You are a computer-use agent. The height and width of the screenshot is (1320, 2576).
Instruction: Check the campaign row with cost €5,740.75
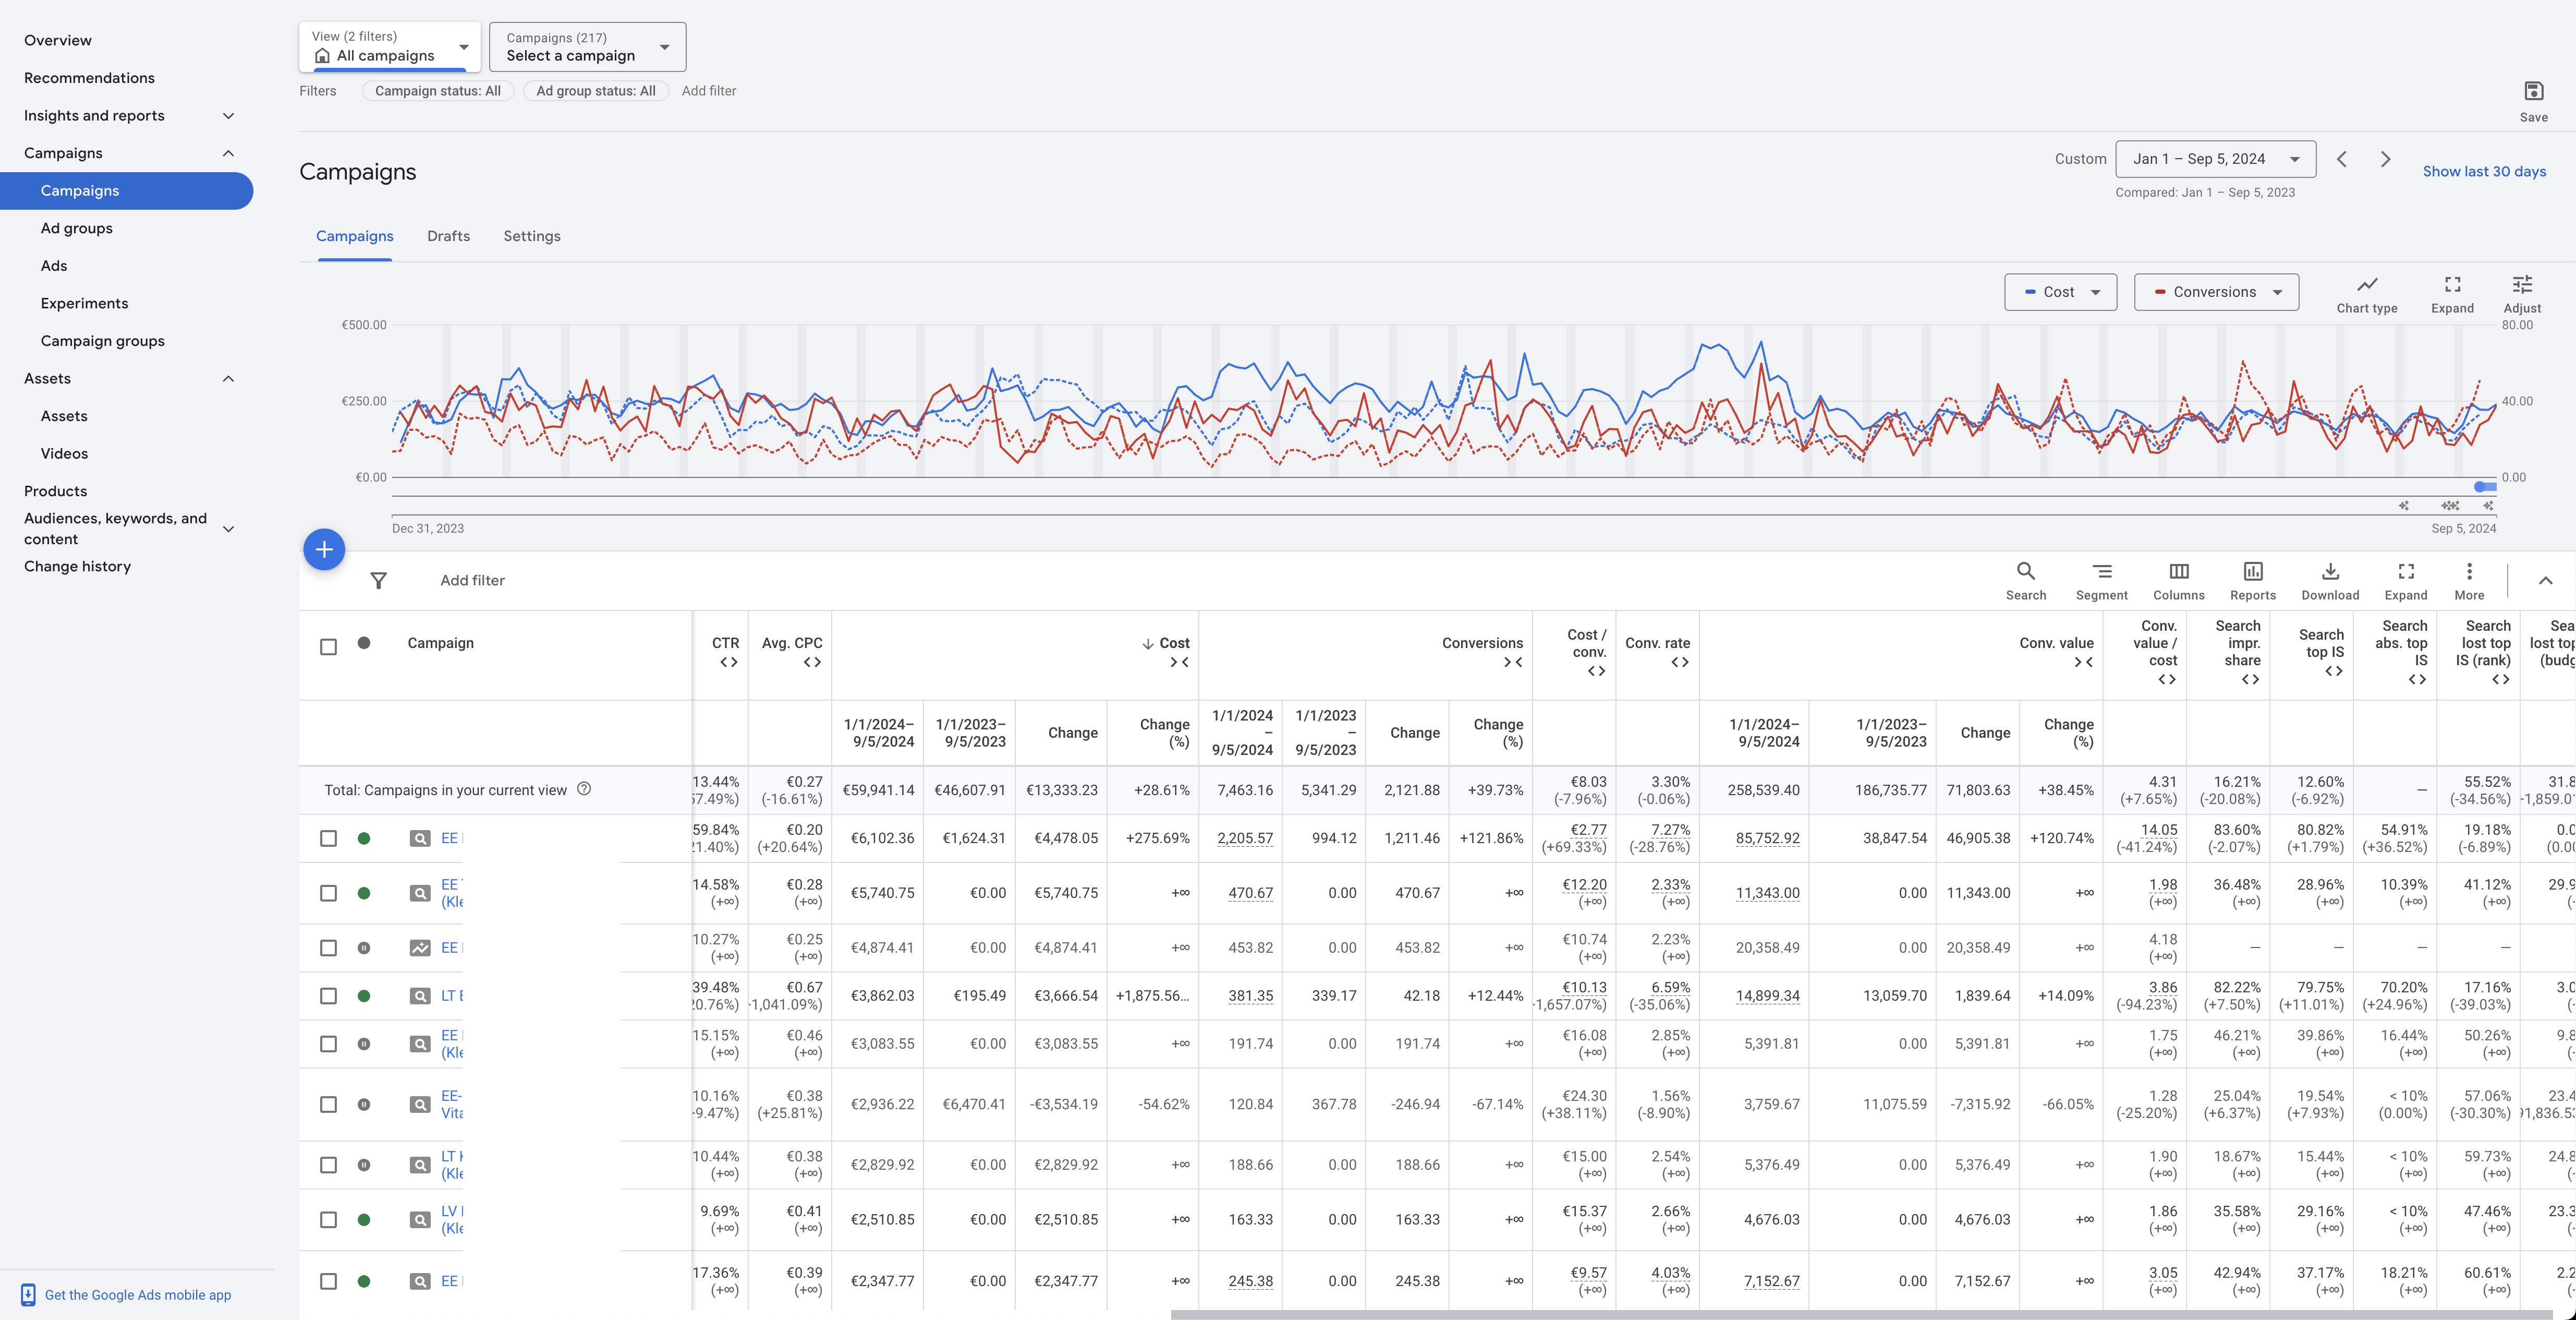pyautogui.click(x=328, y=893)
